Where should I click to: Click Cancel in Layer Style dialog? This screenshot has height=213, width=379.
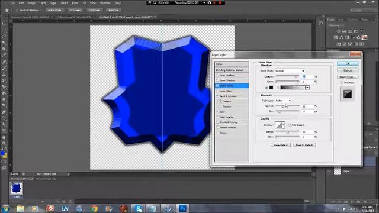[348, 70]
